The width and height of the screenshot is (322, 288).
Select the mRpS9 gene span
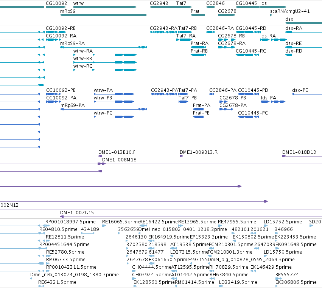[x=103, y=15]
